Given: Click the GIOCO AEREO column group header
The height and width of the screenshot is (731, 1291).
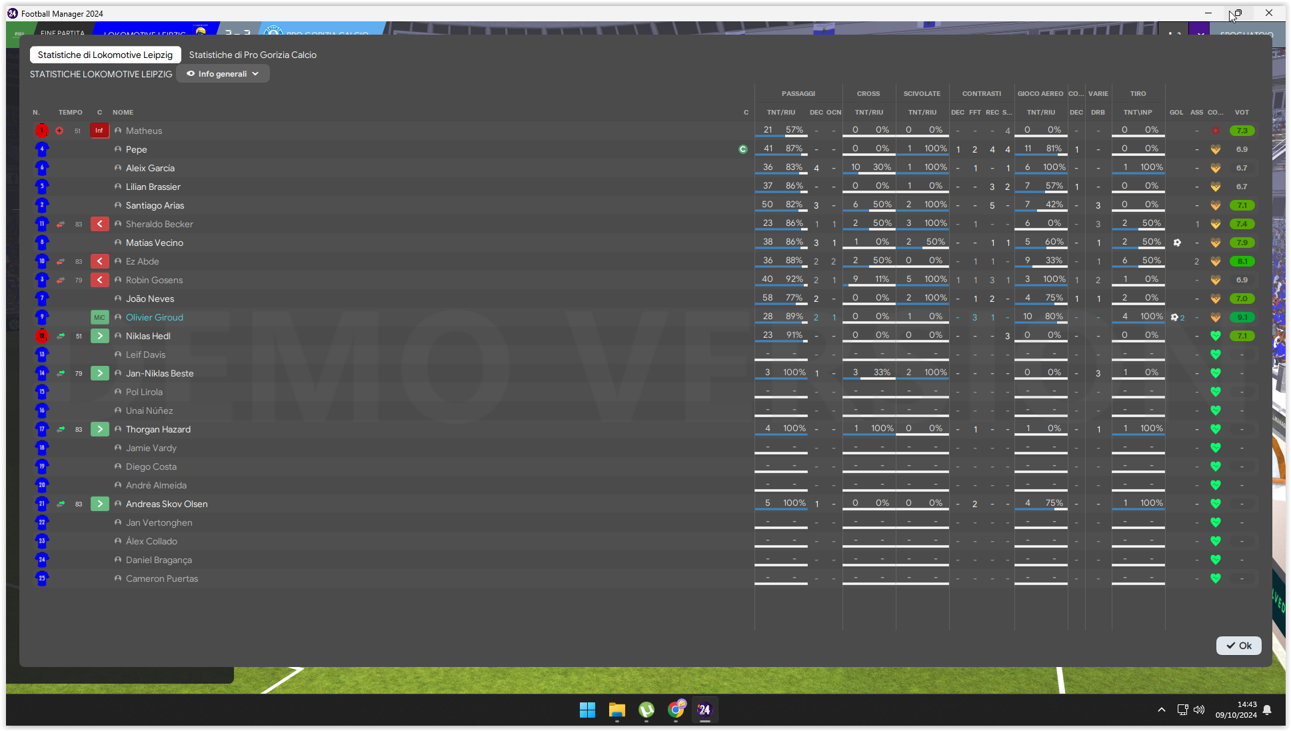Looking at the screenshot, I should (x=1040, y=93).
